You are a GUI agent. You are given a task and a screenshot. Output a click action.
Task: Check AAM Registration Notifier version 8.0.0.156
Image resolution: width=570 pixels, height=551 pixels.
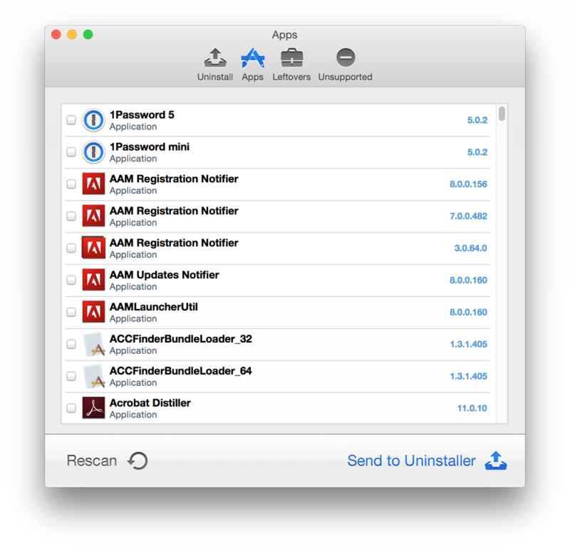[x=71, y=184]
